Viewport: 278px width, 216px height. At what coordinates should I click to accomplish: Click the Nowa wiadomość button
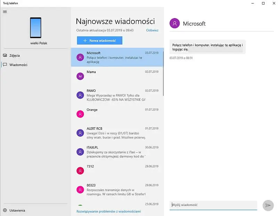[x=99, y=40]
